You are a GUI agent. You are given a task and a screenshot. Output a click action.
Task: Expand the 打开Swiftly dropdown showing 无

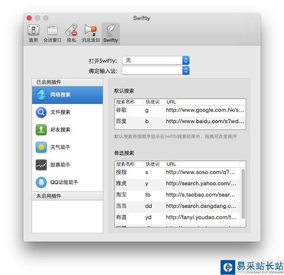pyautogui.click(x=156, y=60)
